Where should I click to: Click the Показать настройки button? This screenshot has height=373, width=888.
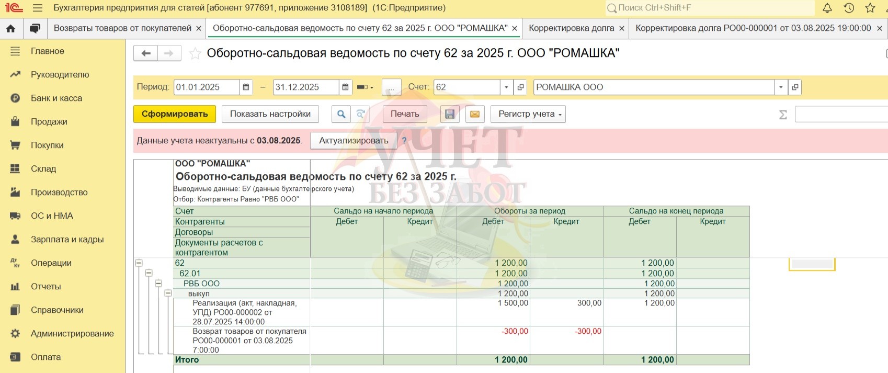point(270,114)
